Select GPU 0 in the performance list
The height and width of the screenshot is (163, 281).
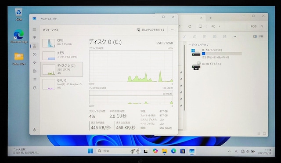pos(61,84)
